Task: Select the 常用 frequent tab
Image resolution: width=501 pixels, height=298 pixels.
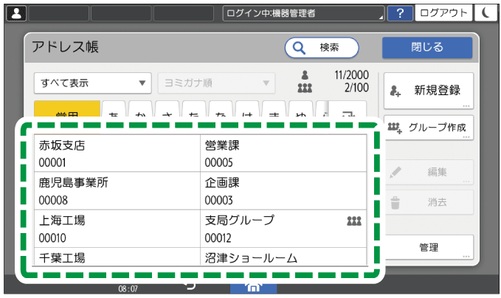Action: 67,109
